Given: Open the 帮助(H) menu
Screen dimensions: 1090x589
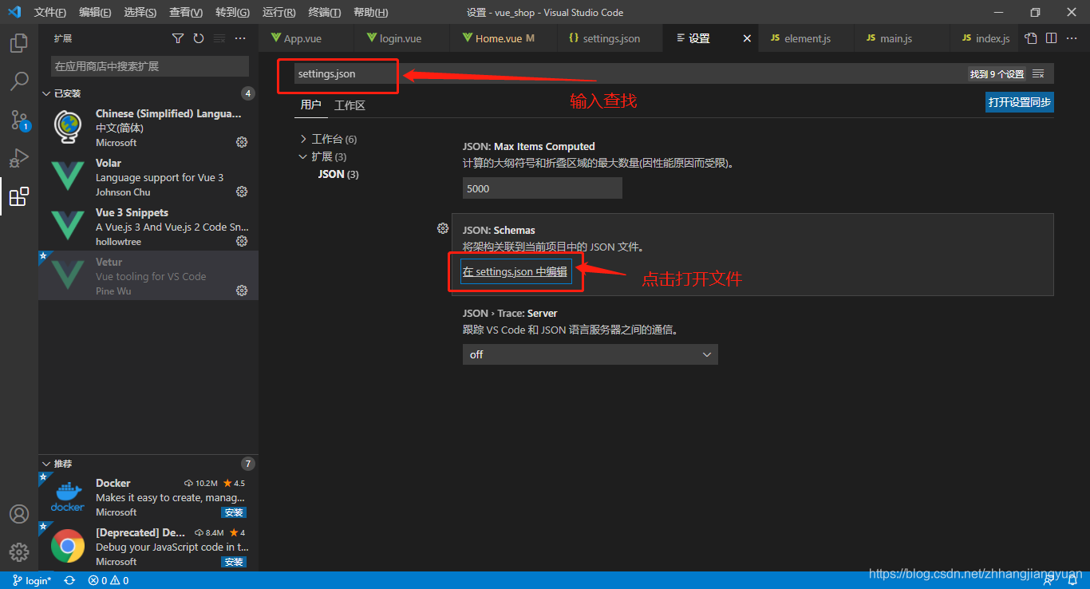Looking at the screenshot, I should click(x=370, y=13).
